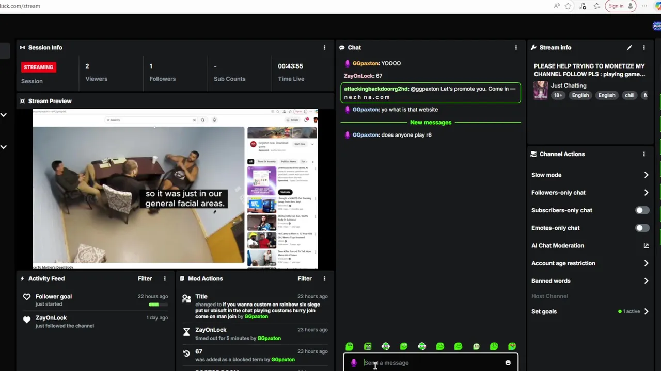
Task: Click '67' blocked term mod action
Action: tap(255, 355)
